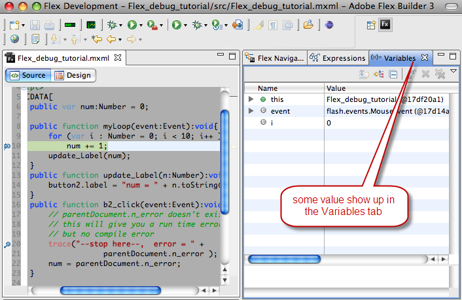Expand the 'this' variable tree node
This screenshot has height=300, width=462.
(x=251, y=99)
